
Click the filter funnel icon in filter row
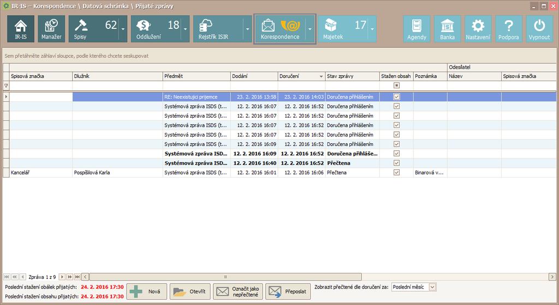pyautogui.click(x=6, y=86)
